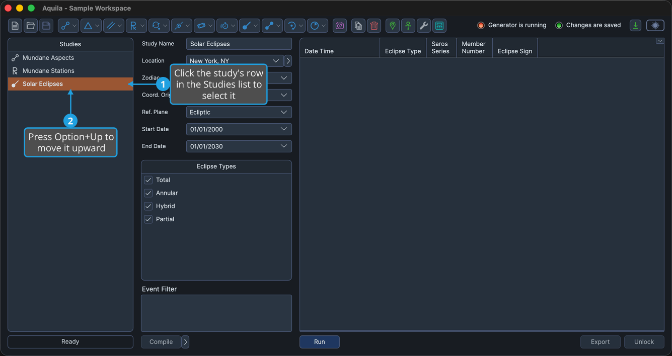Open the Ref. Plane dropdown showing Ecliptic

pyautogui.click(x=239, y=112)
